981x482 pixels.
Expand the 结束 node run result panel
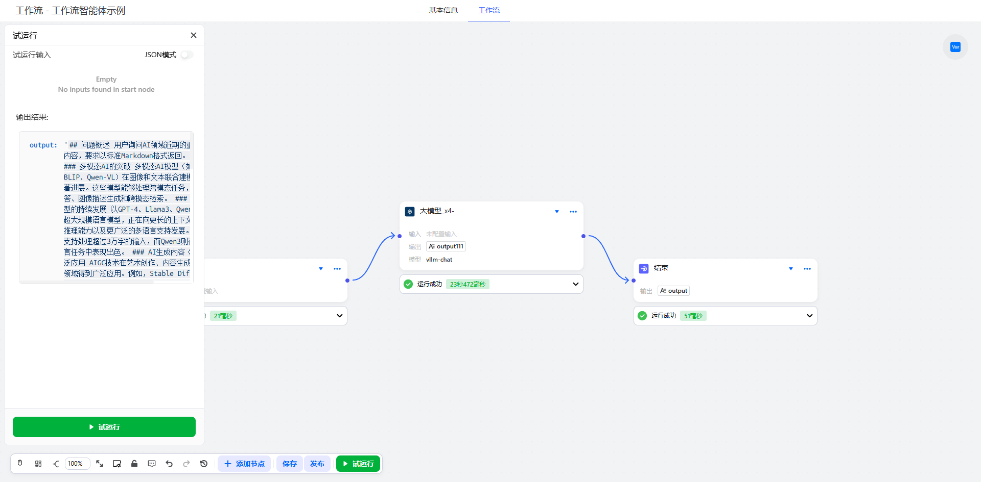809,316
